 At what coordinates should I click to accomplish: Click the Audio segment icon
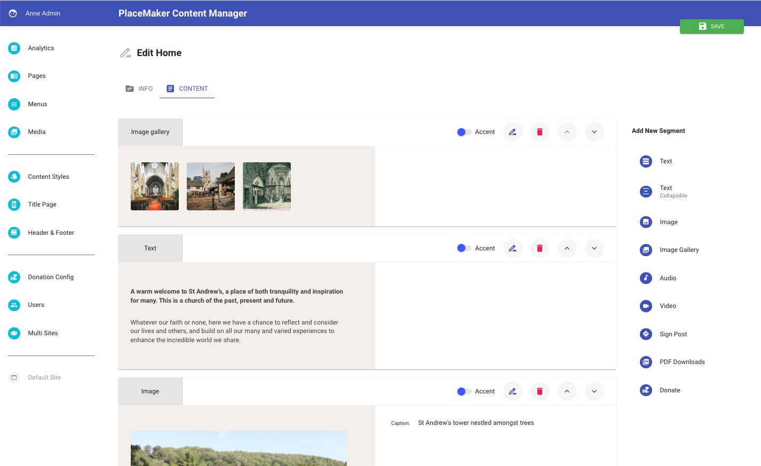646,278
